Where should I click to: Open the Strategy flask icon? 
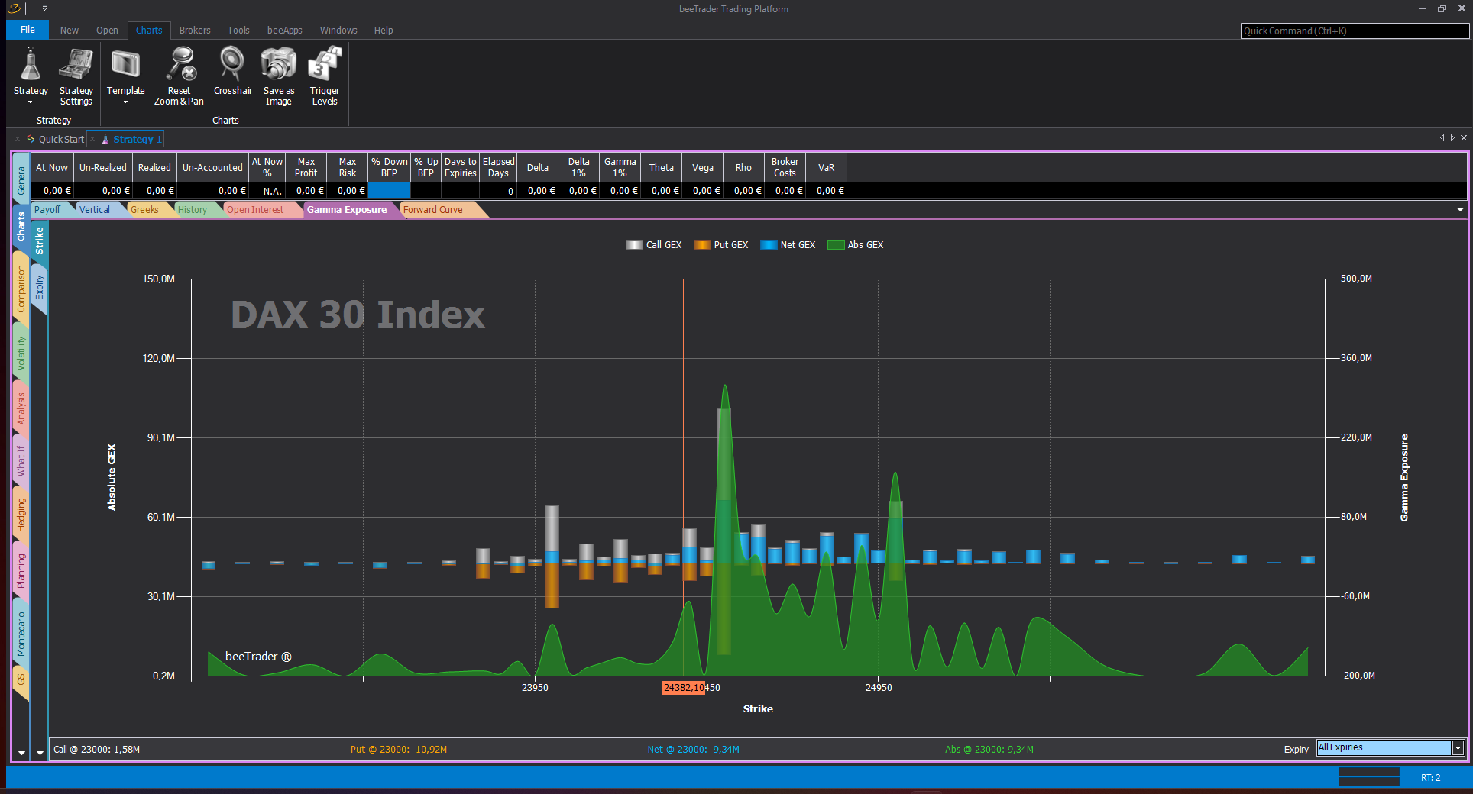pyautogui.click(x=31, y=66)
